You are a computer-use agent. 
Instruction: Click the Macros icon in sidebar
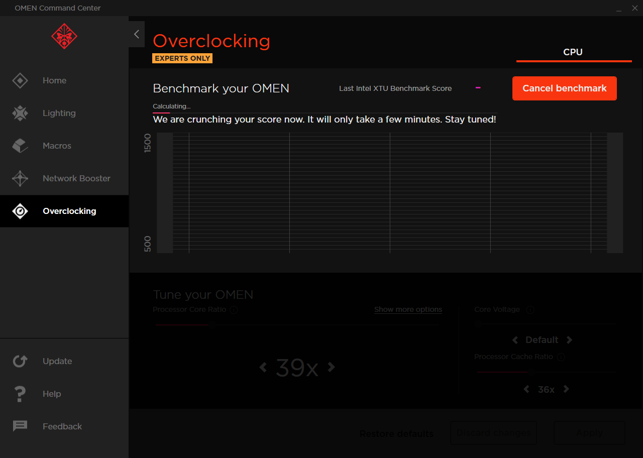tap(20, 146)
